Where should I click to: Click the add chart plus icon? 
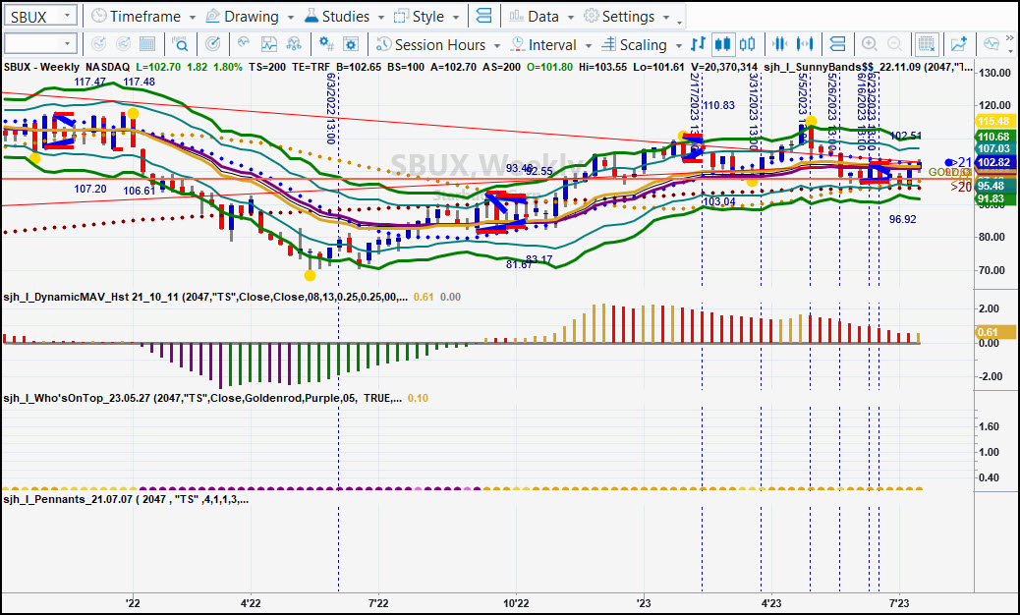[959, 44]
